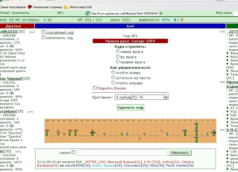This screenshot has height=172, width=238.
Task: Open fcbm[30] link in the battle log
Action: [157, 165]
